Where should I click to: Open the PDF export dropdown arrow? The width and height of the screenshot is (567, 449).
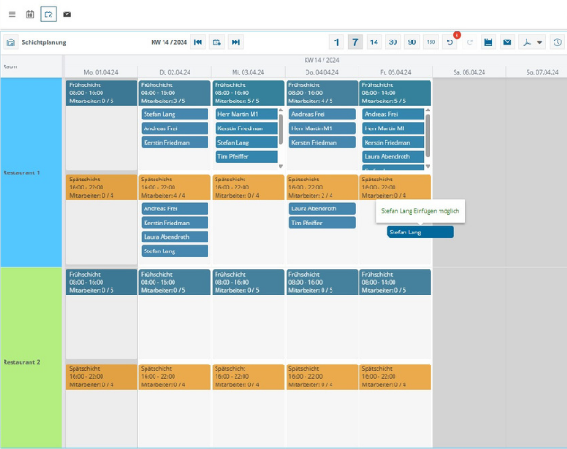coord(539,42)
